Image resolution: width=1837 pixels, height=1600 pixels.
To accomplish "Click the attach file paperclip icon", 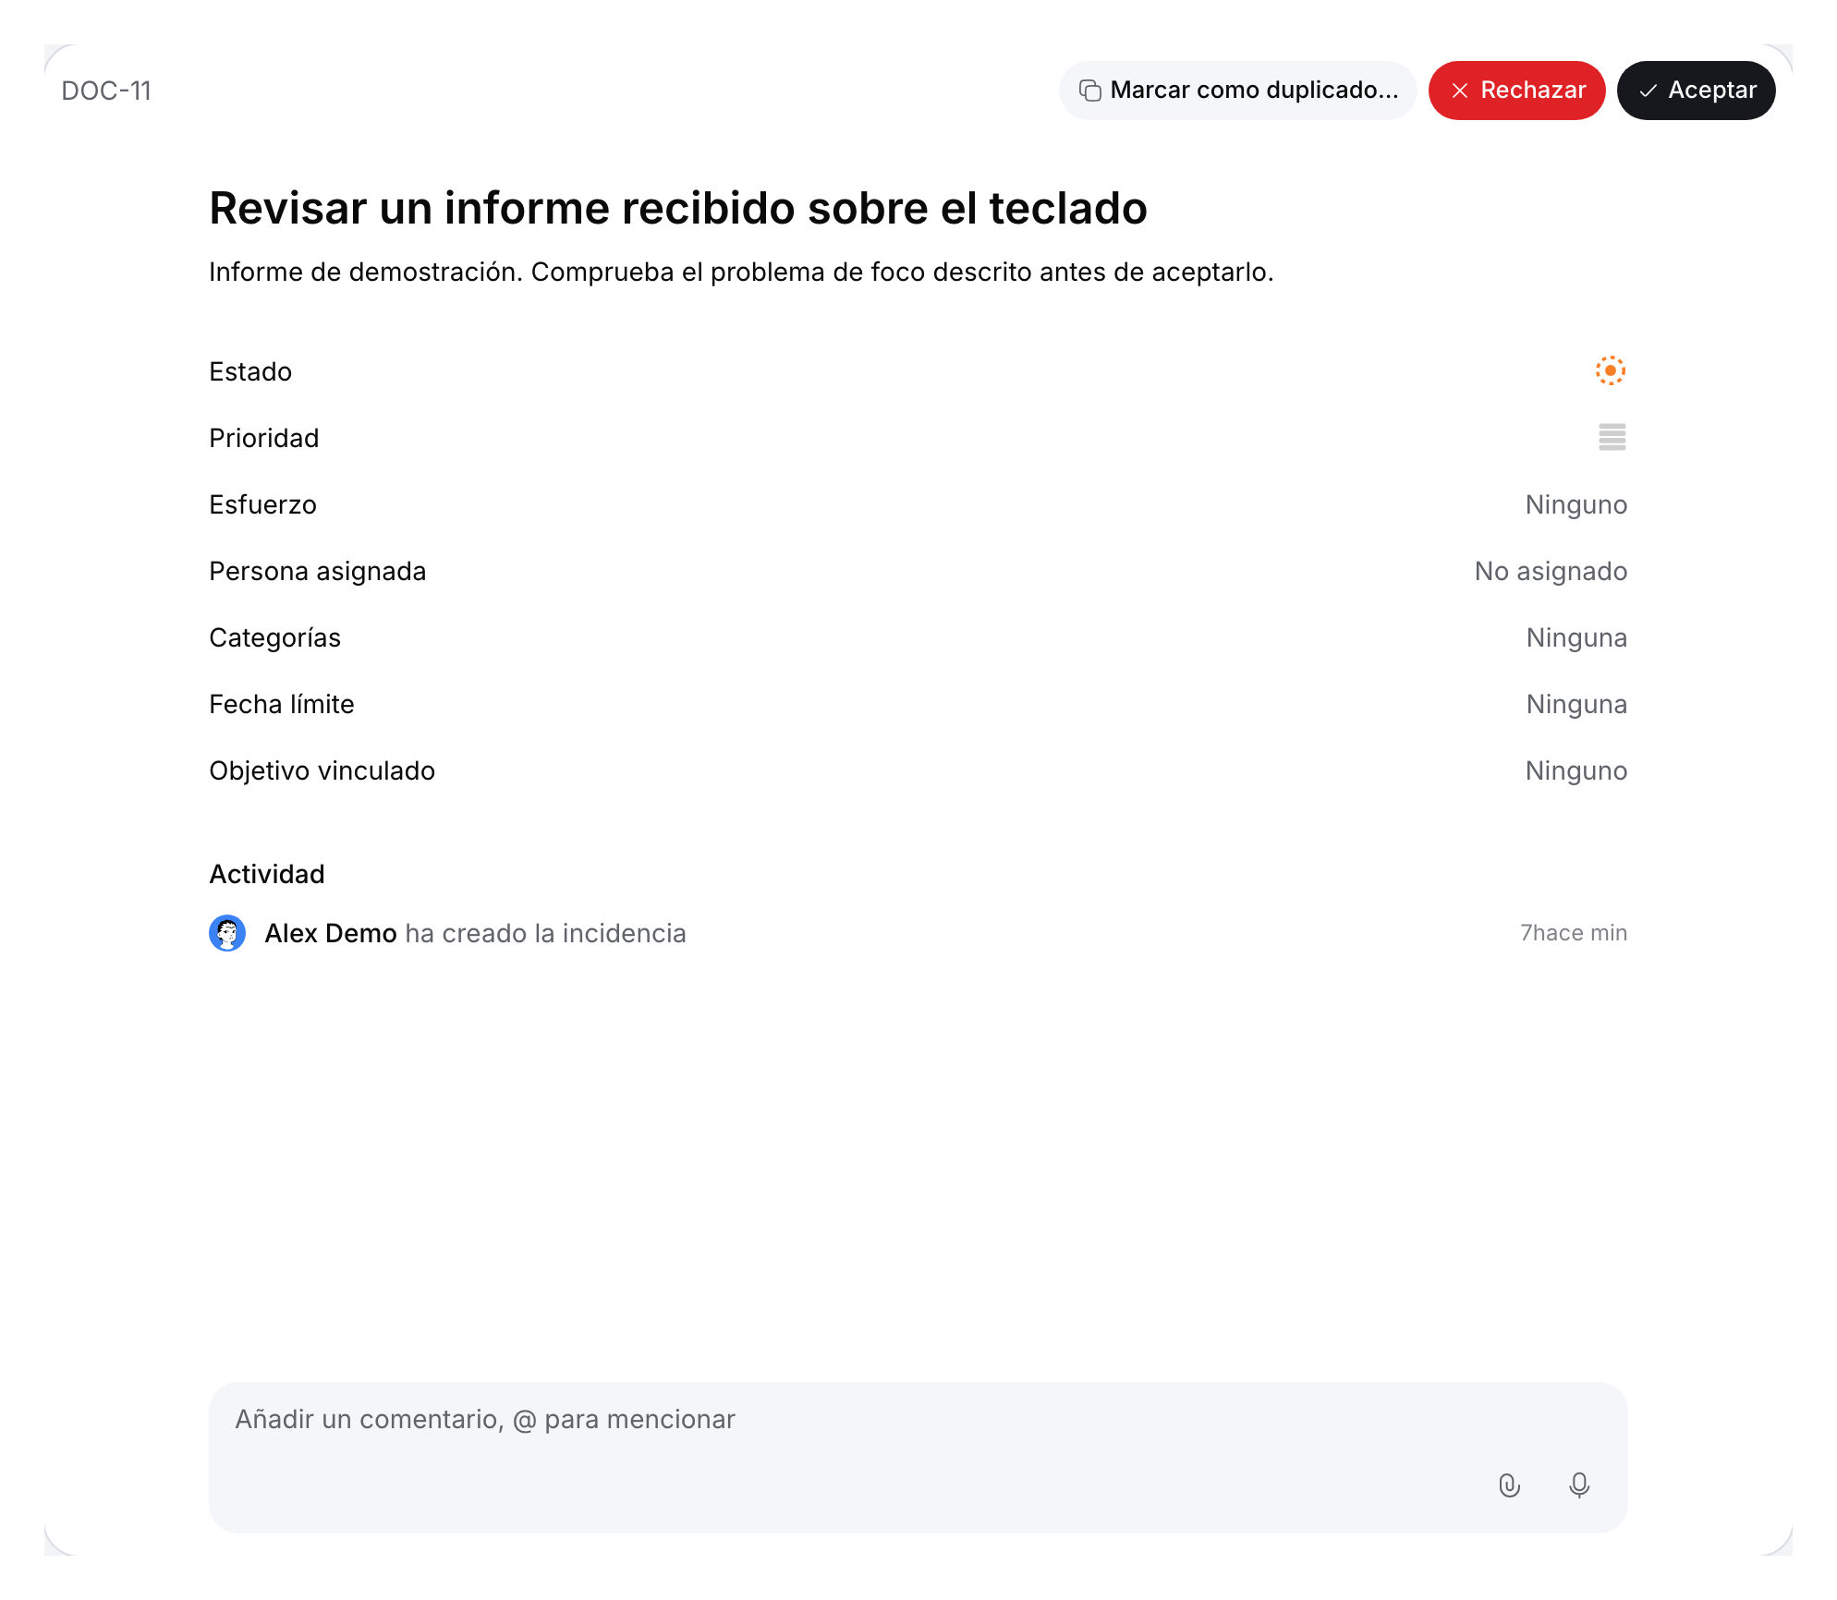I will pos(1509,1485).
